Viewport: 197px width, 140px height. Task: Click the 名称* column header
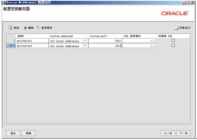32,36
